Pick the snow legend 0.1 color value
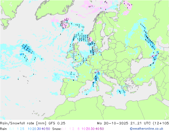169x131 pixels. coord(64,129)
